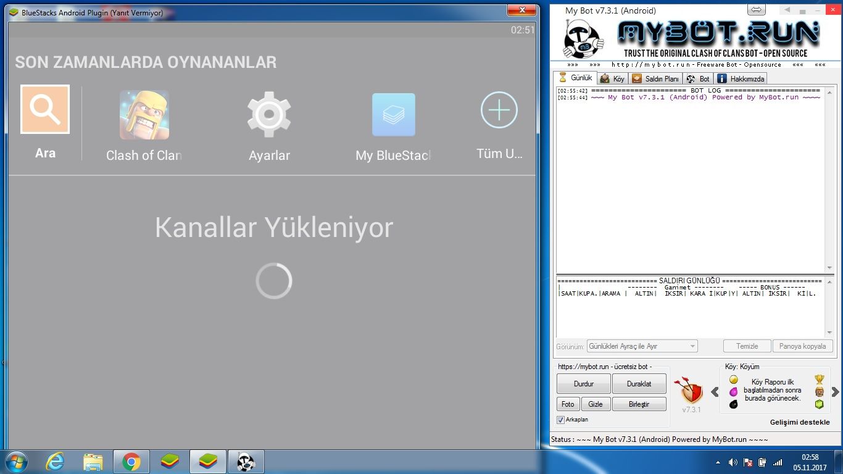Open File Explorer from taskbar
This screenshot has width=843, height=474.
coord(93,462)
